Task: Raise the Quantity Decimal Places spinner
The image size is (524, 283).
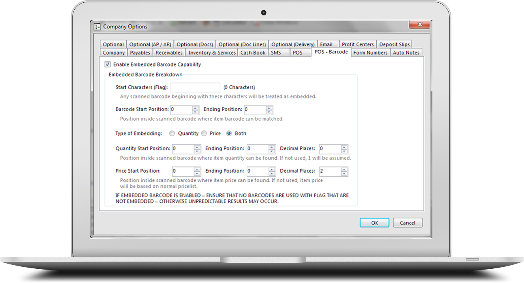Action: click(x=344, y=147)
